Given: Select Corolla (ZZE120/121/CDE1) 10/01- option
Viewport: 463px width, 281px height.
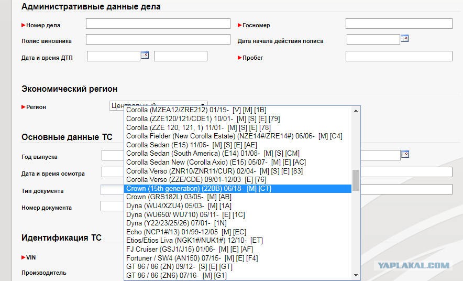Looking at the screenshot, I should pyautogui.click(x=238, y=119).
